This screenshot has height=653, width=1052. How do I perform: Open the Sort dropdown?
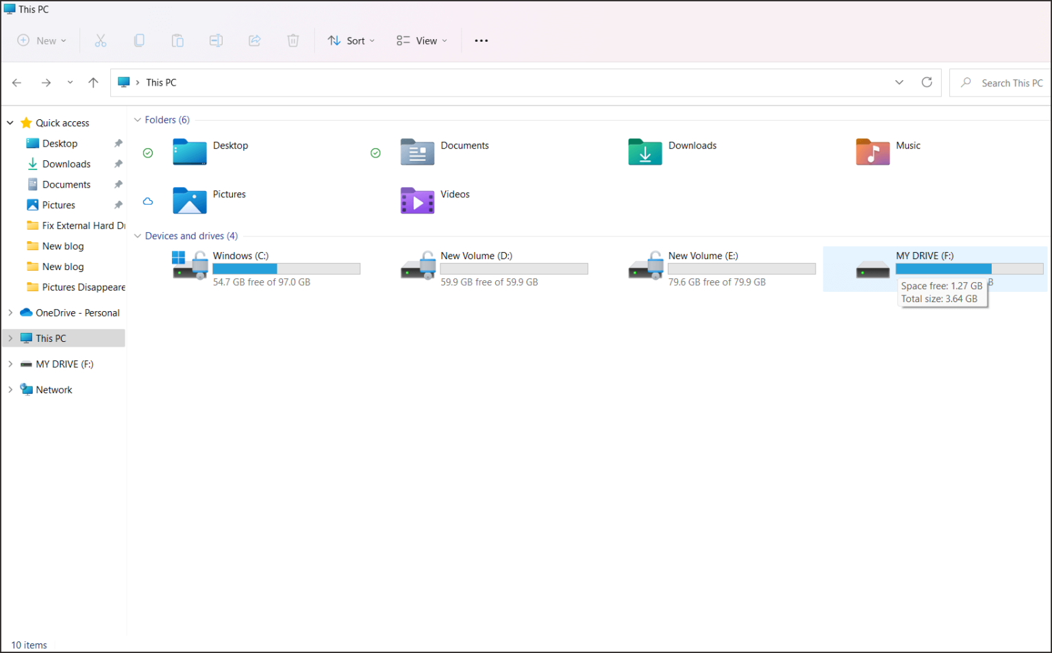(x=351, y=40)
